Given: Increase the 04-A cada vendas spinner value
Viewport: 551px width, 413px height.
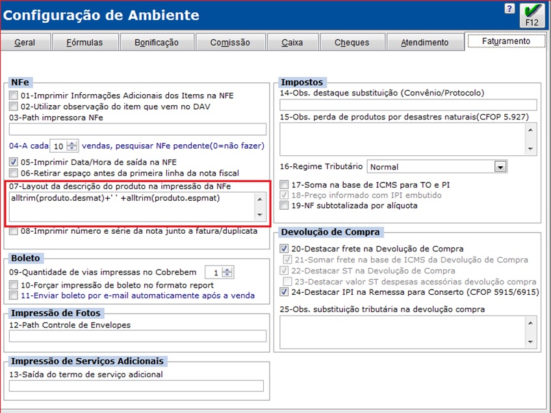Looking at the screenshot, I should point(72,143).
